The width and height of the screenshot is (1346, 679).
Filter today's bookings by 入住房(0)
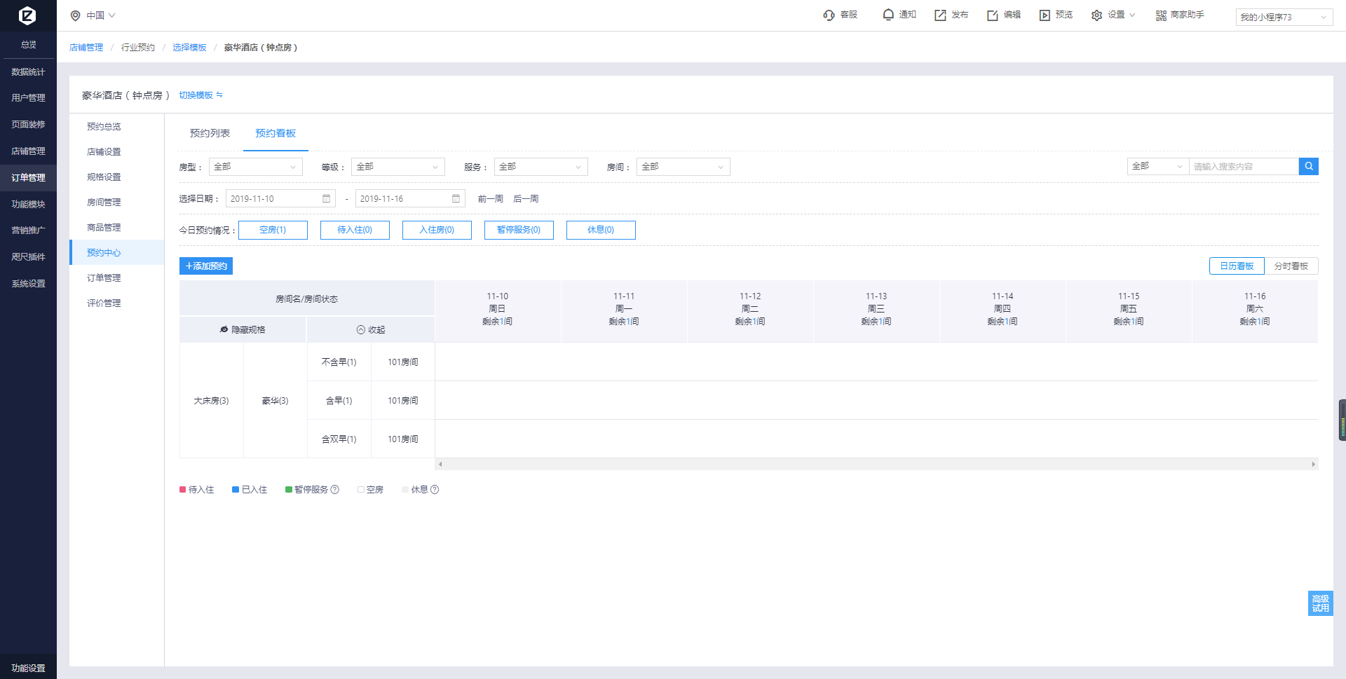pos(437,230)
